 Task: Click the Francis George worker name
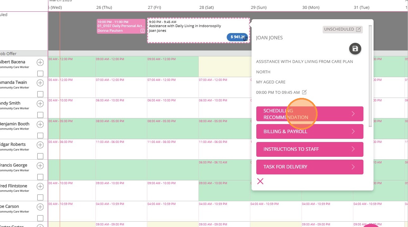coord(13,165)
